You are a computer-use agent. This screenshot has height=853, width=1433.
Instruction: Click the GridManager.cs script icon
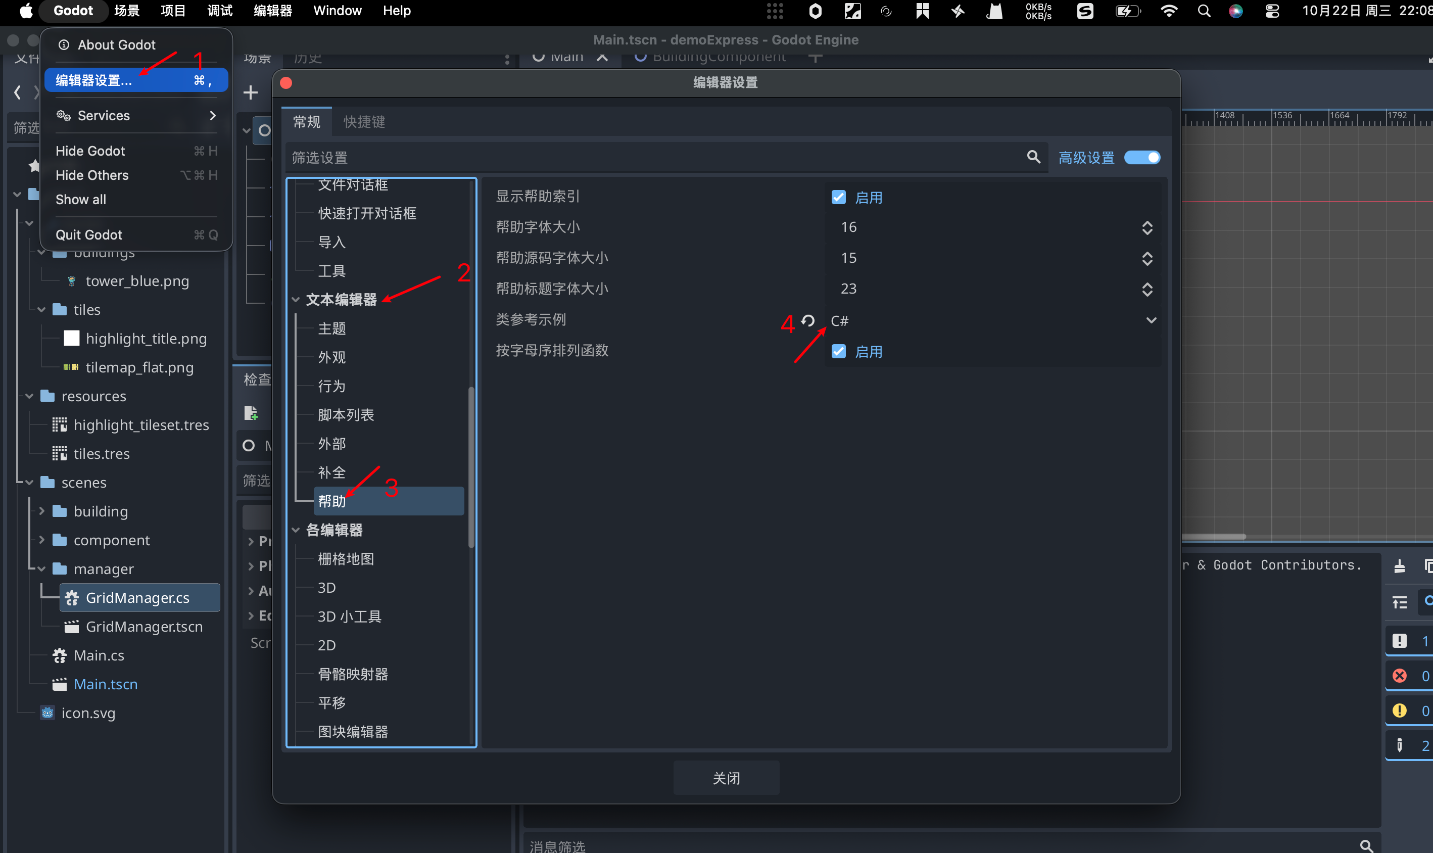click(x=72, y=598)
